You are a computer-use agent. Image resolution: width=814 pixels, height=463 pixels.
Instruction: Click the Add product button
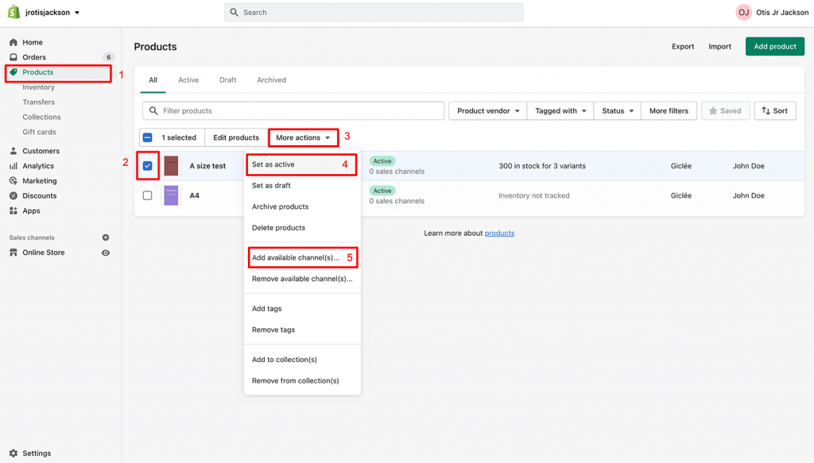(775, 46)
